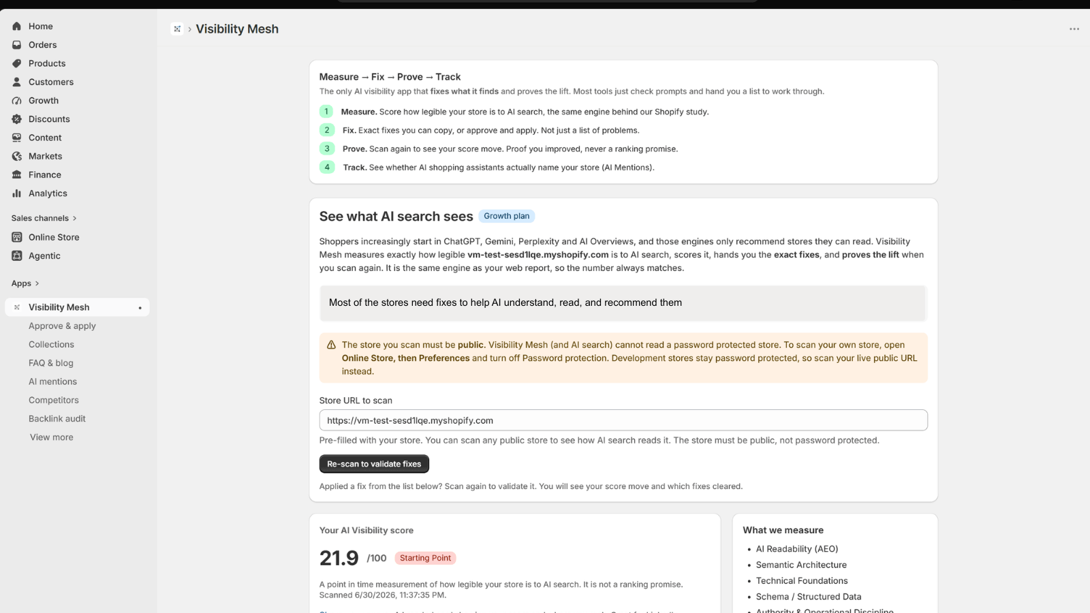Click the pin dot on Visibility Mesh row
This screenshot has height=613, width=1090.
tap(140, 308)
